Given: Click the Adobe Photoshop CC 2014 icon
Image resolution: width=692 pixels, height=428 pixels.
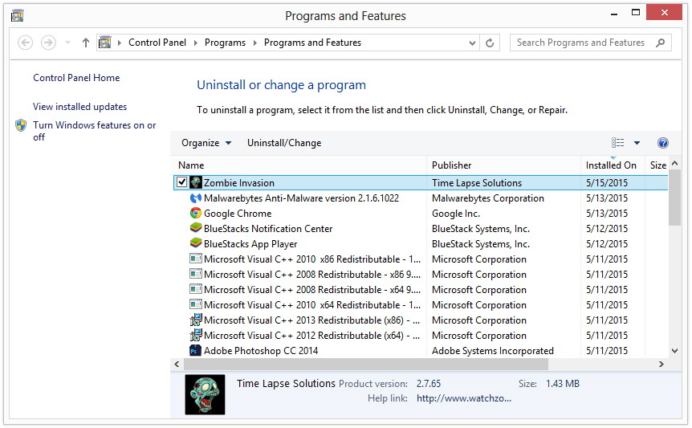Looking at the screenshot, I should click(195, 351).
